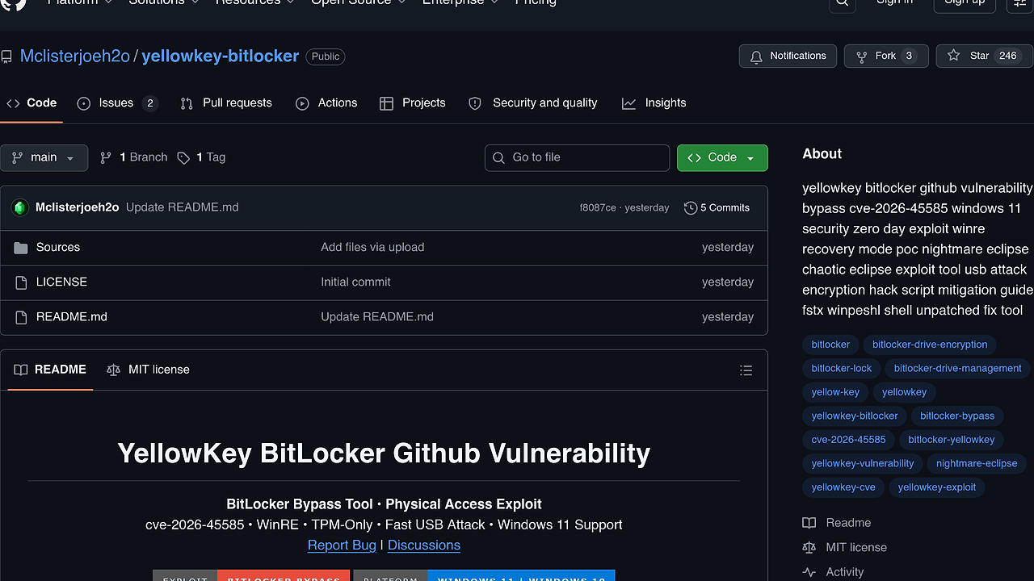This screenshot has width=1034, height=581.
Task: Star the yellowkey-bitlocker repository
Action: (x=984, y=56)
